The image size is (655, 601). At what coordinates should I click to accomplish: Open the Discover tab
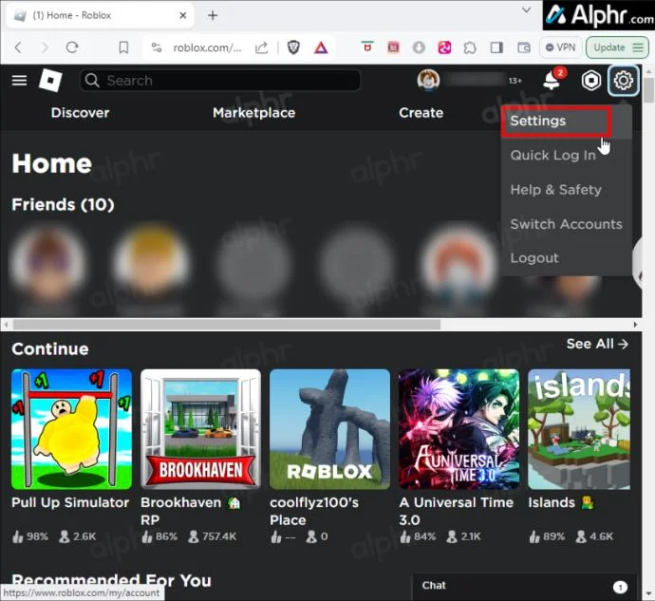click(x=80, y=113)
